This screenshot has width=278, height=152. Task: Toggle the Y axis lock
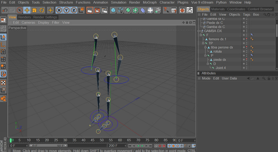[x=67, y=10]
